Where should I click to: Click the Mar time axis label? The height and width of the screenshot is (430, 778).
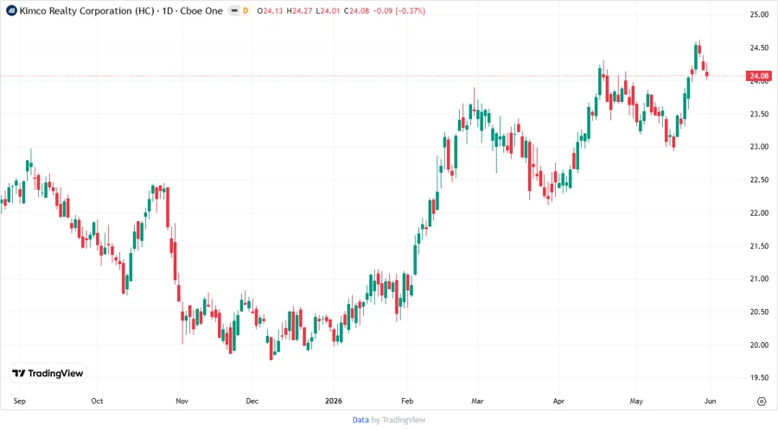pyautogui.click(x=477, y=402)
